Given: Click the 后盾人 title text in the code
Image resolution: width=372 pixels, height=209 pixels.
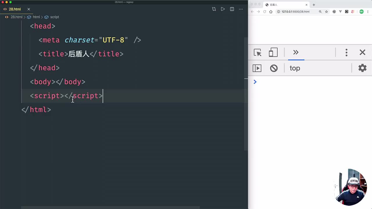Looking at the screenshot, I should [79, 54].
